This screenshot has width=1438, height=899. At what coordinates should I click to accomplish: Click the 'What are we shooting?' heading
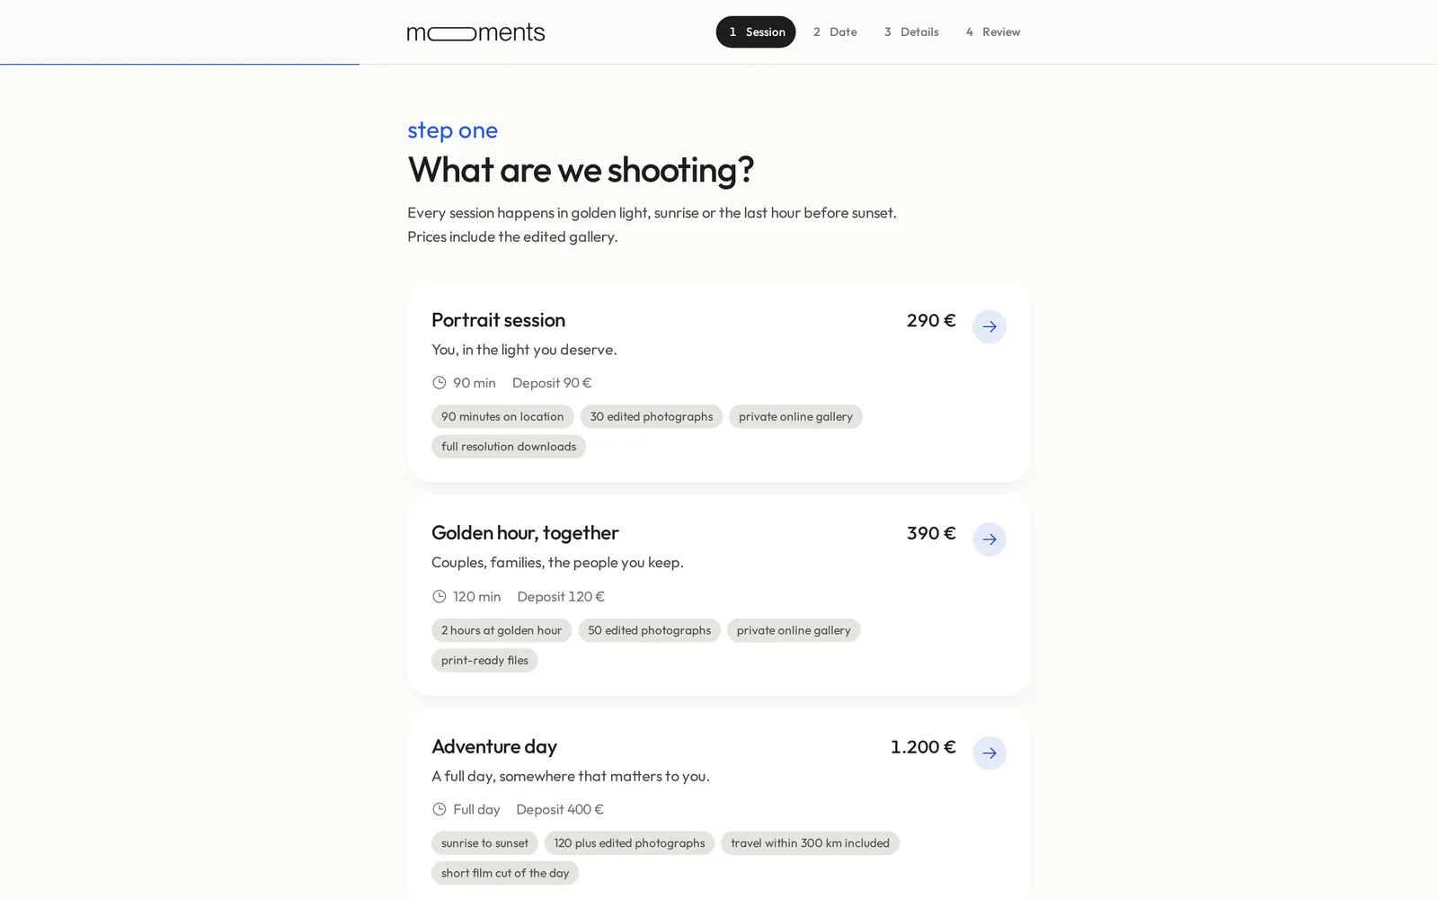[581, 169]
